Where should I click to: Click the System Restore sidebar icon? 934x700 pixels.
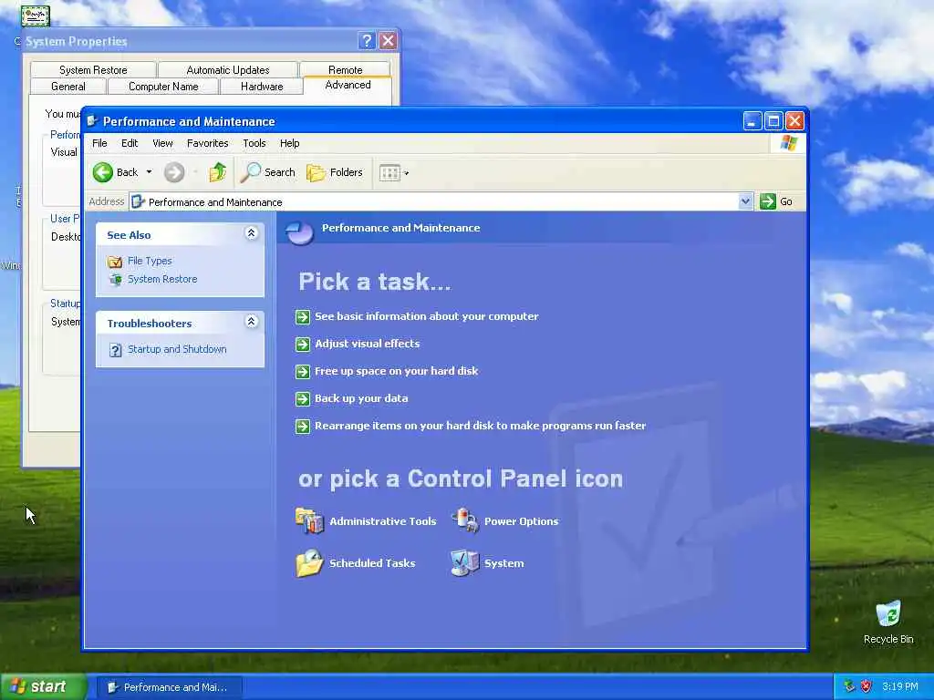[116, 279]
